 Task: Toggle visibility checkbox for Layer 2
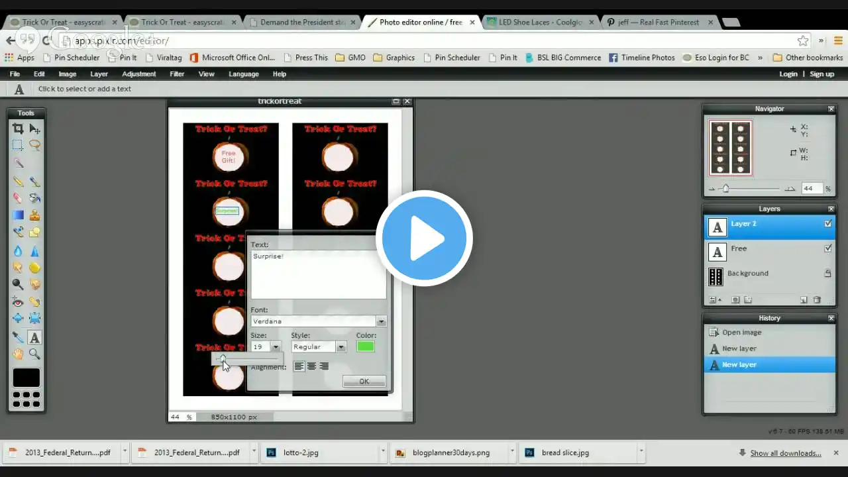point(827,224)
